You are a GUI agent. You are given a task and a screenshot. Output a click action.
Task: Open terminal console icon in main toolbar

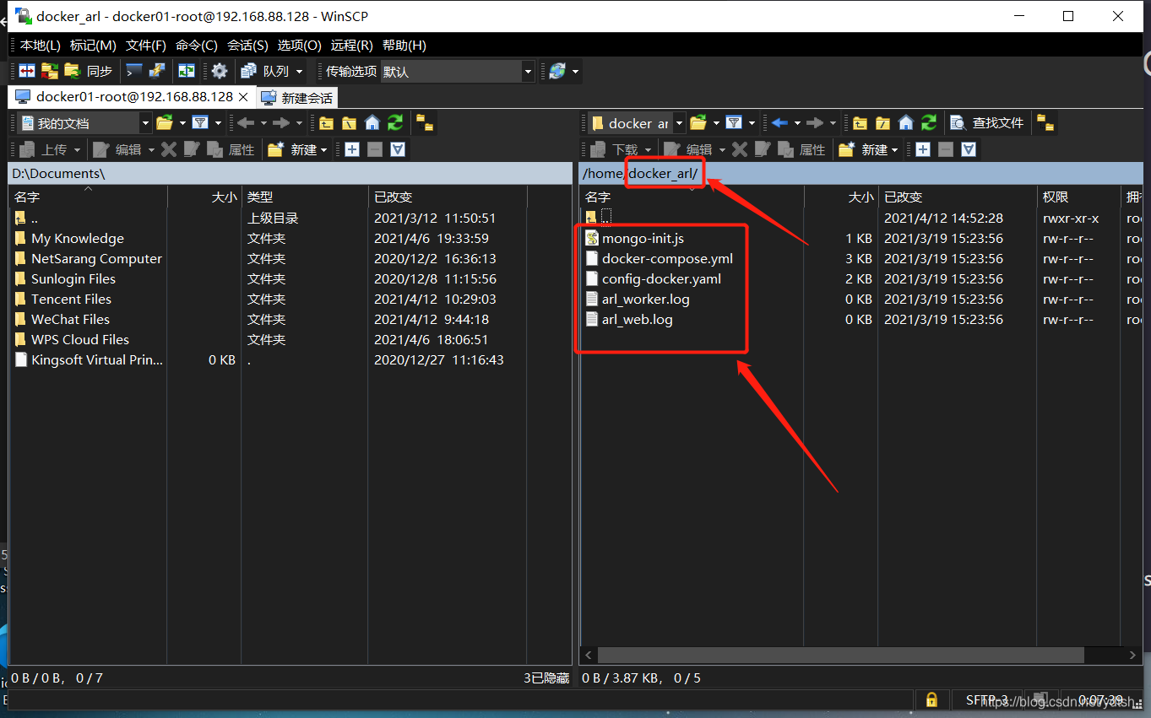134,72
